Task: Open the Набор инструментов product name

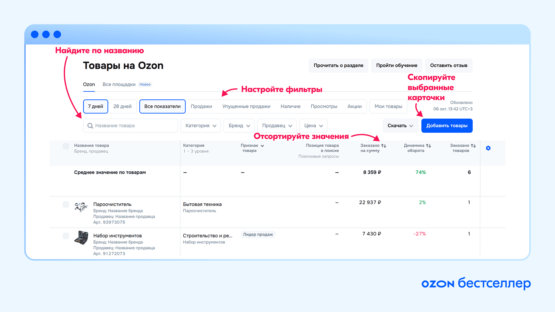Action: point(118,236)
